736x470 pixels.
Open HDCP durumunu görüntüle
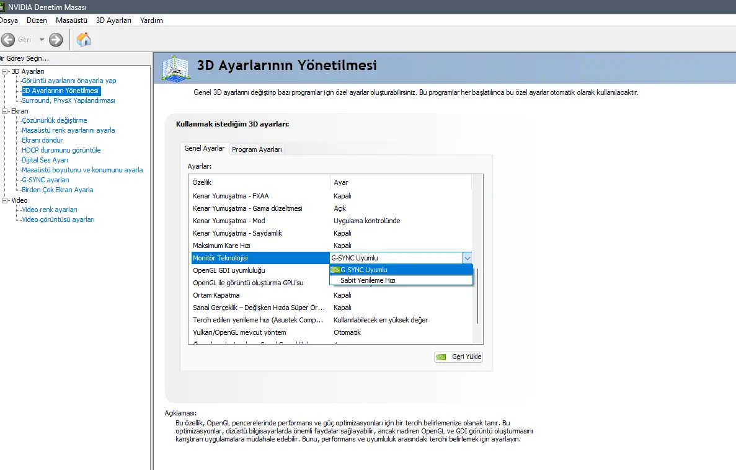pyautogui.click(x=61, y=150)
